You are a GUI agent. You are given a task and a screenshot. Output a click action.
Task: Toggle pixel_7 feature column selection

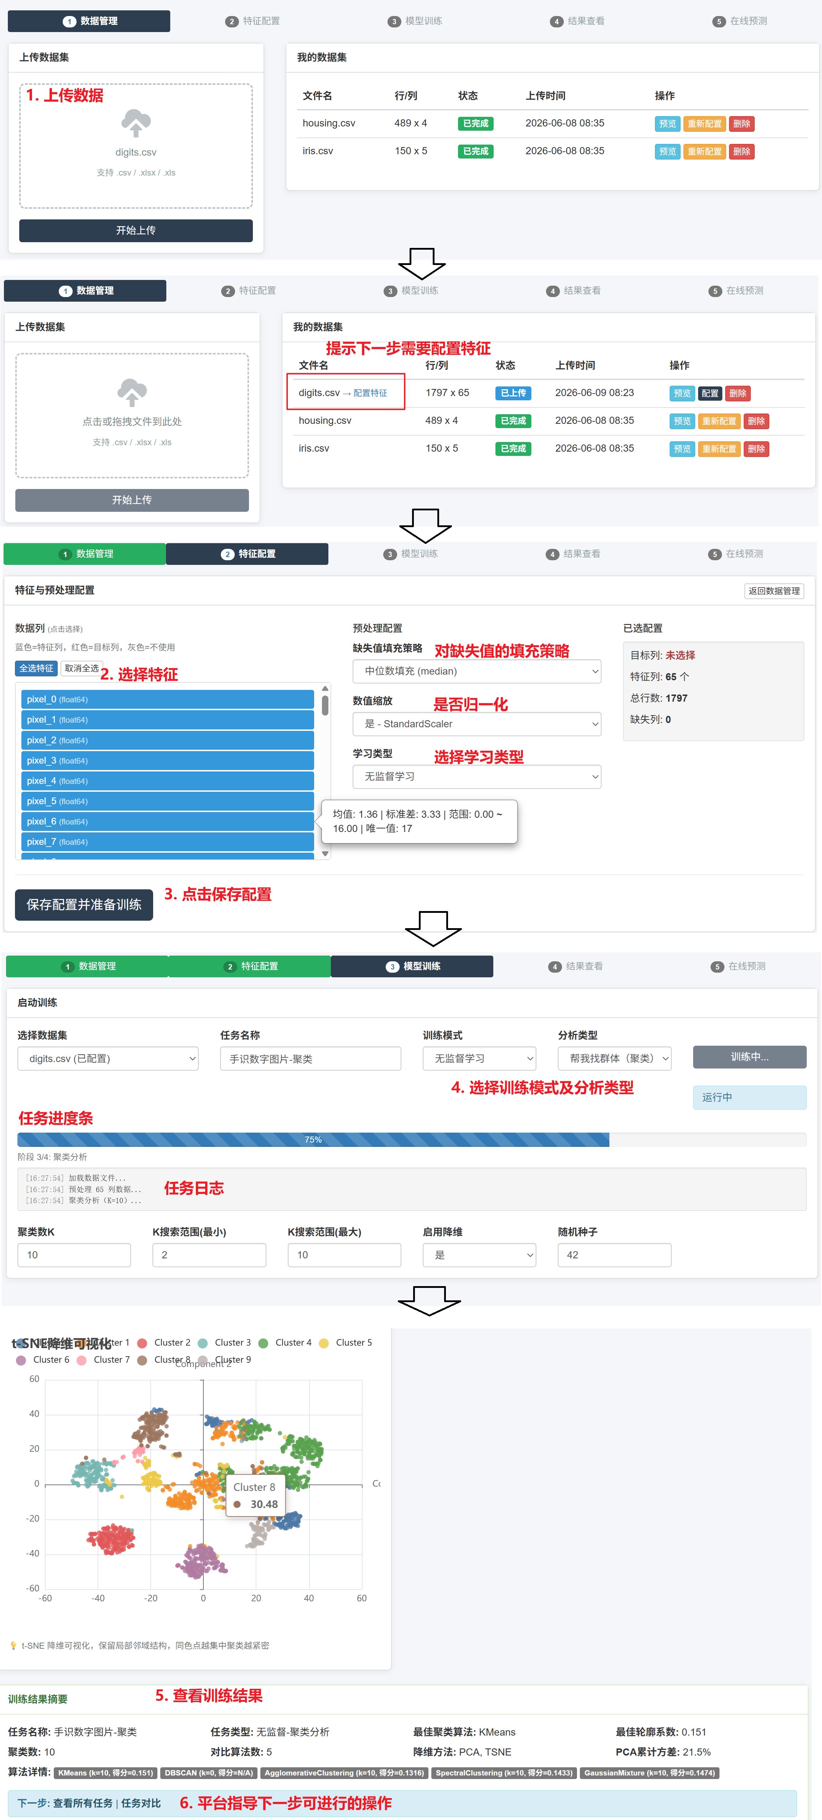[x=167, y=842]
